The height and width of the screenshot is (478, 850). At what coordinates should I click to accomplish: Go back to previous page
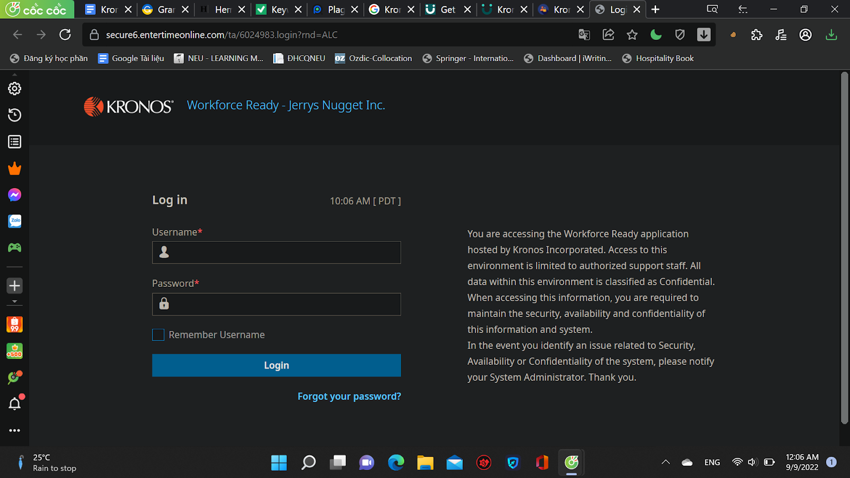[x=18, y=35]
